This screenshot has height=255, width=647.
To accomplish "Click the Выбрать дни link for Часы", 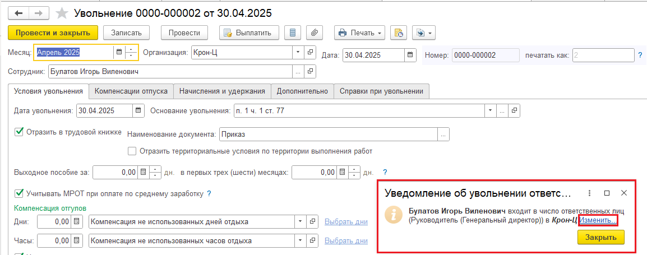I will (346, 240).
